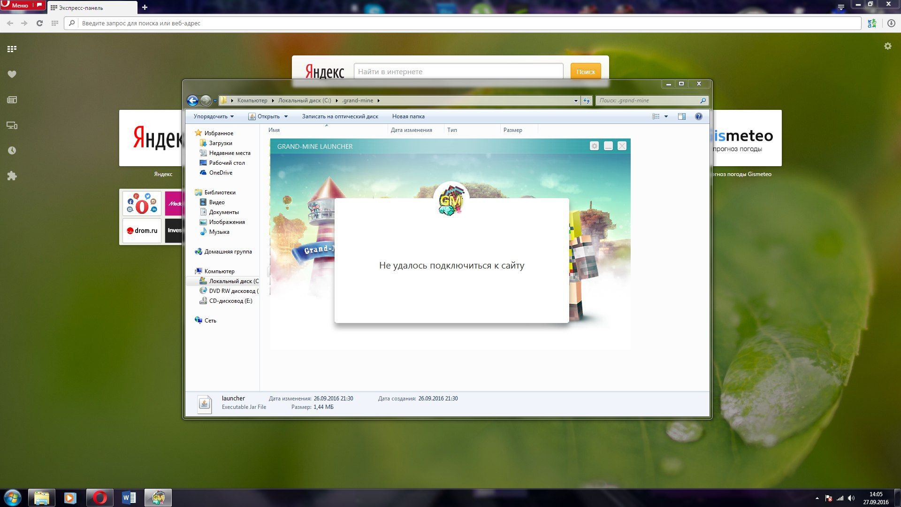The height and width of the screenshot is (507, 901).
Task: Expand the Открыть dropdown arrow
Action: point(286,116)
